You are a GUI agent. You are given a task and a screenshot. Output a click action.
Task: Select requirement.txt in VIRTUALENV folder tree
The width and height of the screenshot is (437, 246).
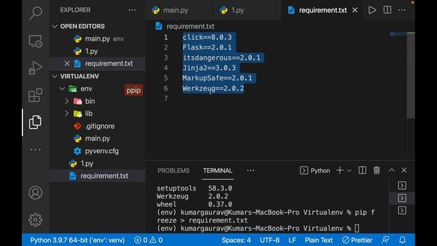(x=97, y=176)
